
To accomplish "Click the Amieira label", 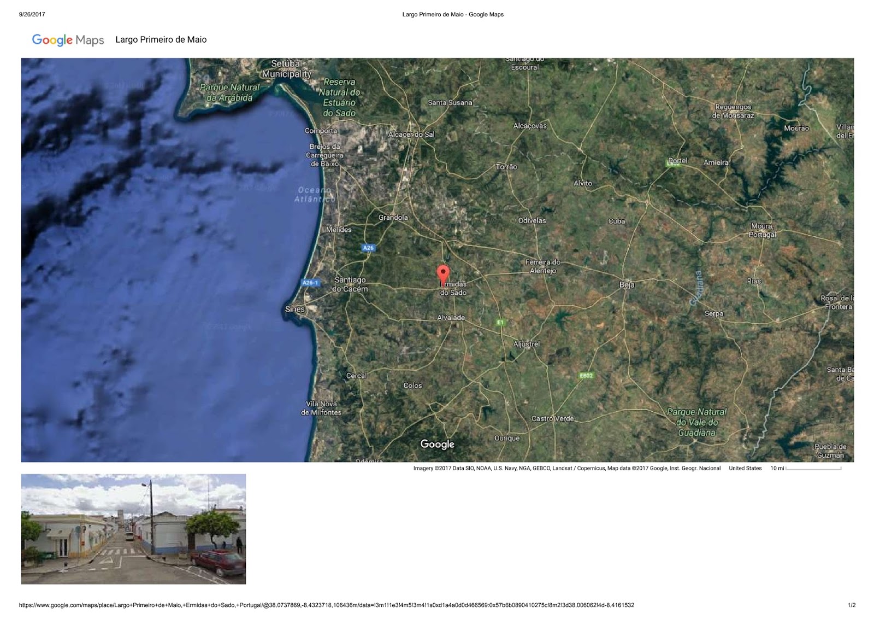I will tap(716, 162).
